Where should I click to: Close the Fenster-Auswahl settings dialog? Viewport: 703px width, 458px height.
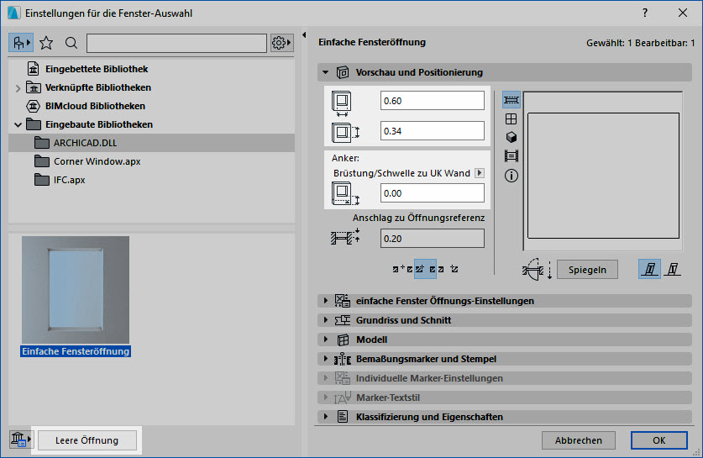[682, 13]
